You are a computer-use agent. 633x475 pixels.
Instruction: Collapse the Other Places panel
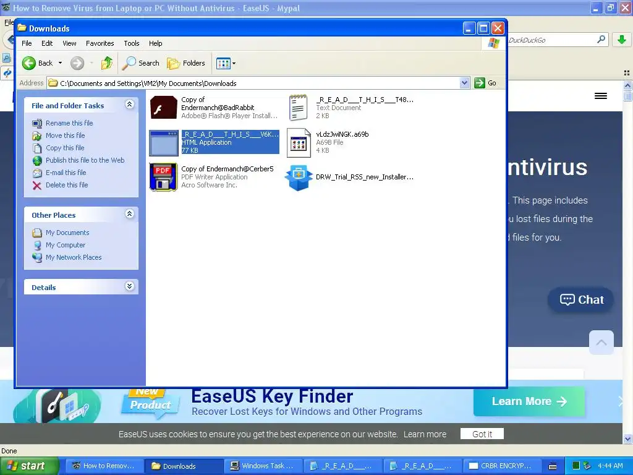click(130, 214)
